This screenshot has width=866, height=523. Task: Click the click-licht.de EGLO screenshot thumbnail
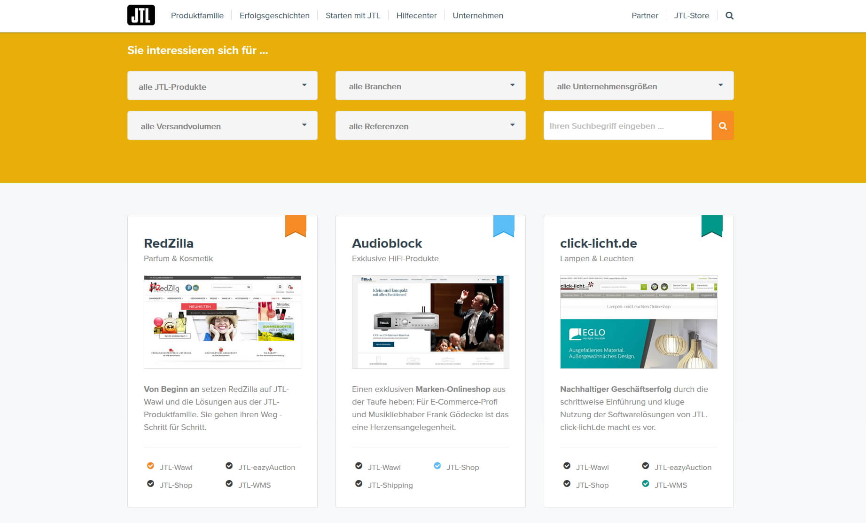(x=639, y=322)
